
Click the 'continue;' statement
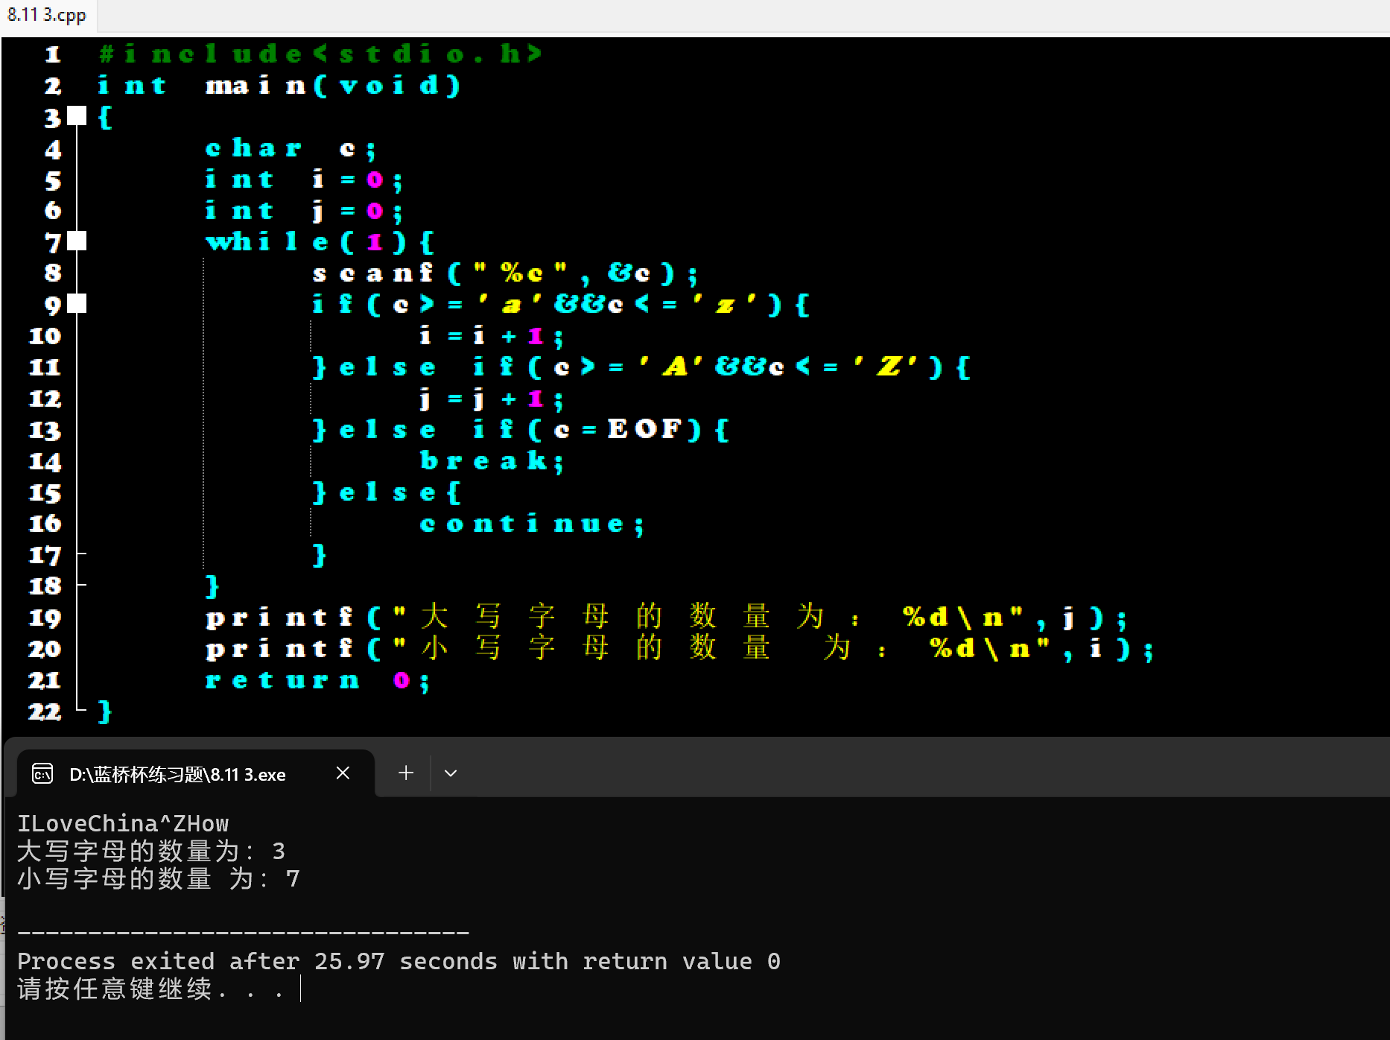[532, 524]
